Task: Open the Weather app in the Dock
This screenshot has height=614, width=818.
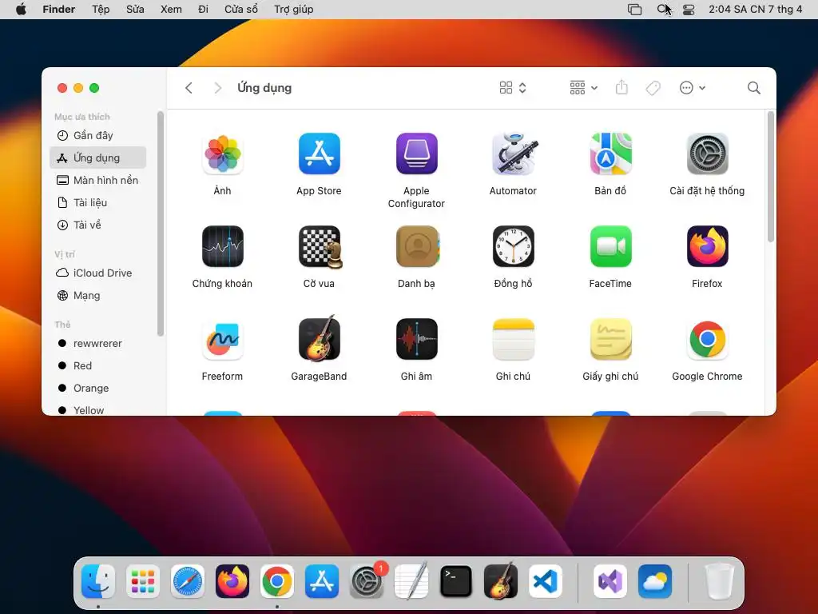Action: pos(655,581)
